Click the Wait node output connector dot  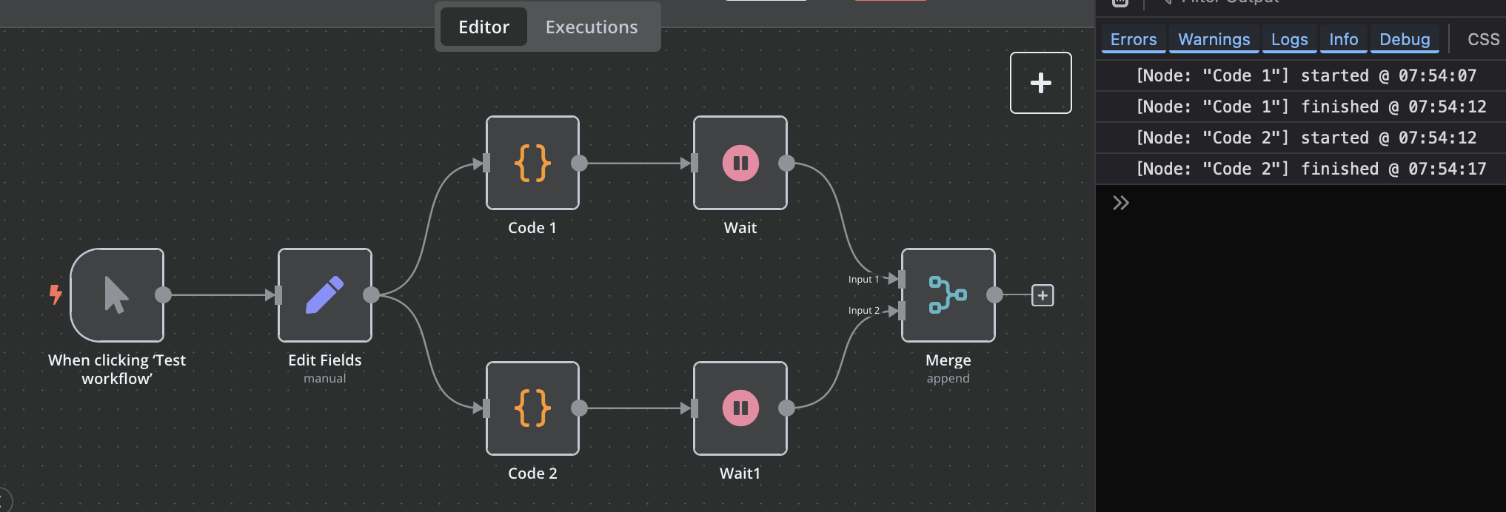tap(786, 163)
